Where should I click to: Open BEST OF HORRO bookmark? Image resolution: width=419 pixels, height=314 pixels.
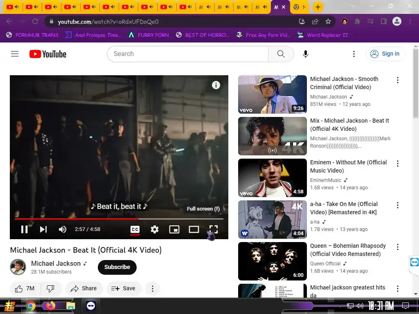[x=203, y=35]
